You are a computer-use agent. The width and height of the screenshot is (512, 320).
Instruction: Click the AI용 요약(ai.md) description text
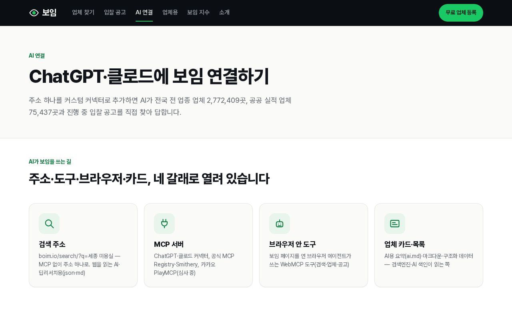429,260
